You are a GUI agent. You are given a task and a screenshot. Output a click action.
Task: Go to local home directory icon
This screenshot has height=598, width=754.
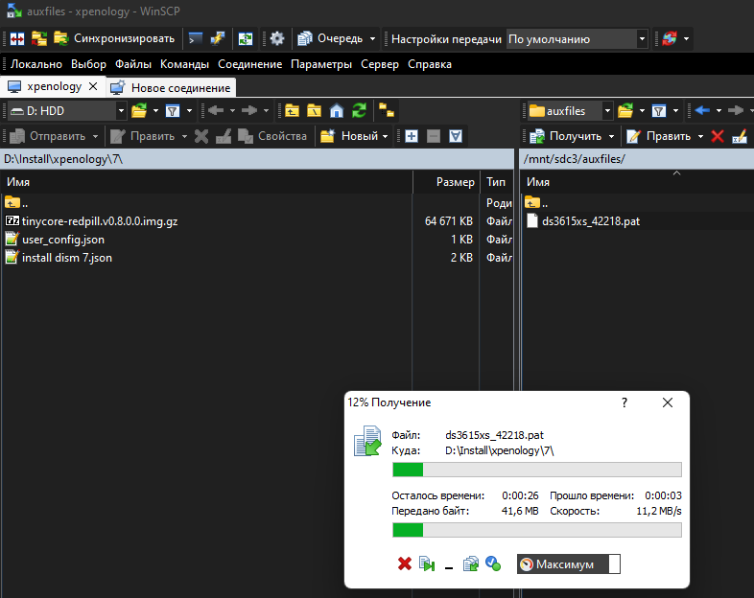[x=336, y=110]
